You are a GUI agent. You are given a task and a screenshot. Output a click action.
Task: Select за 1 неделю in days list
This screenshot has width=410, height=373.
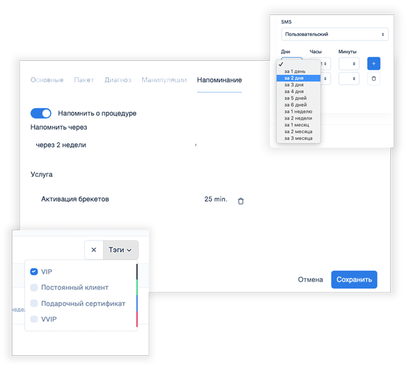[299, 111]
